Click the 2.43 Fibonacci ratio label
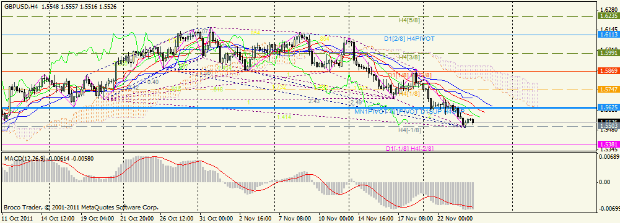The height and width of the screenshot is (223, 620). tap(314, 101)
